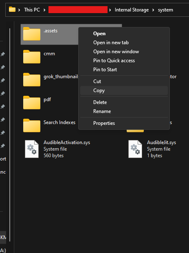Screen dimensions: 189x253
Task: Go to This PC in the breadcrumb
Action: click(x=32, y=10)
